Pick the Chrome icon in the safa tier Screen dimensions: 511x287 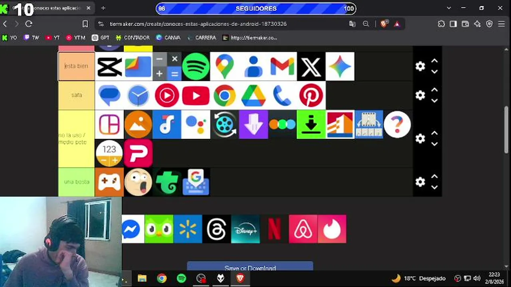224,95
